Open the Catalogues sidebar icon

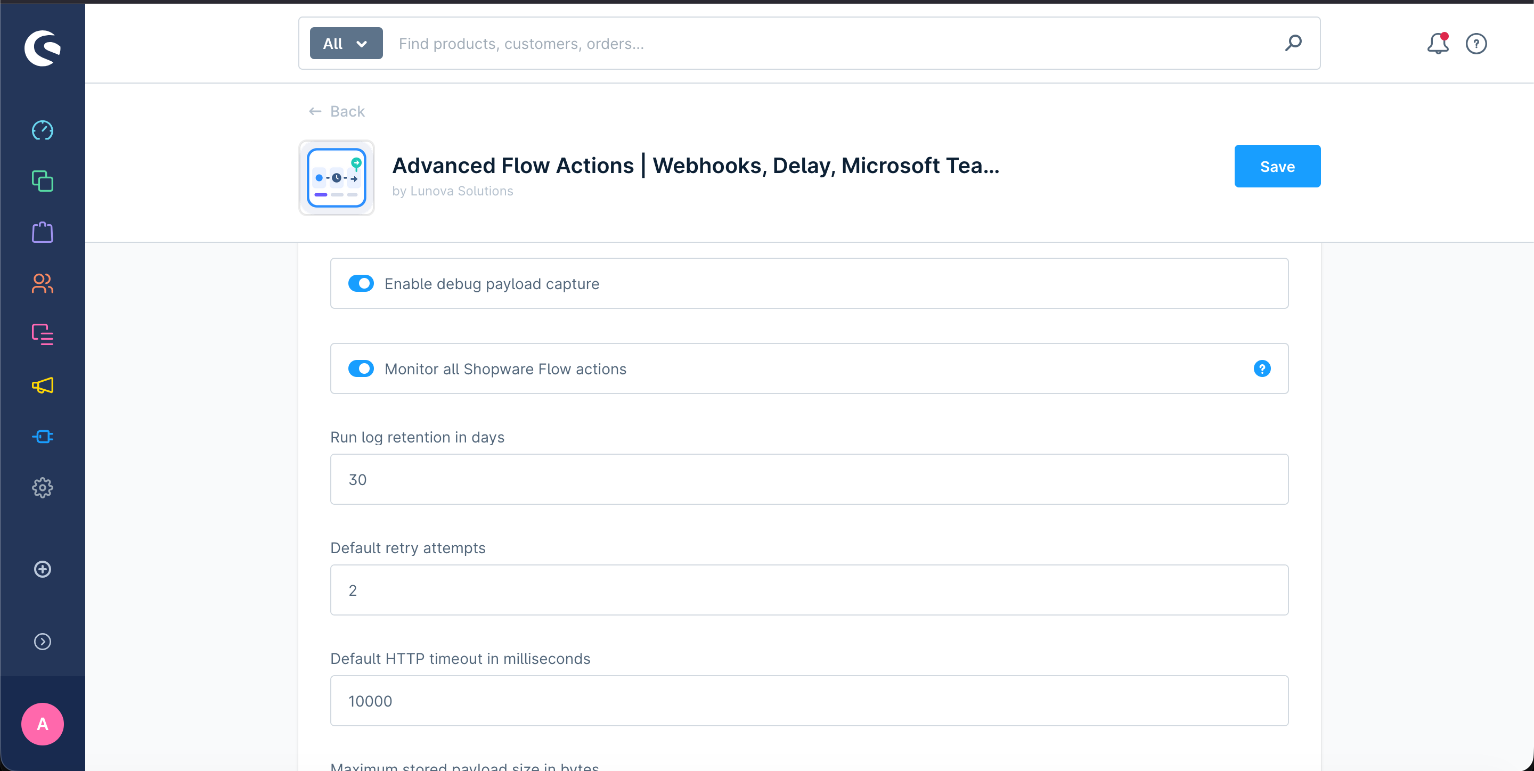coord(42,181)
